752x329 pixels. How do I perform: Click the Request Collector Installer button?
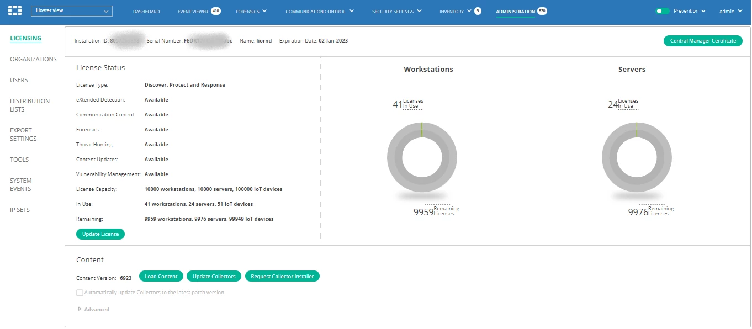[282, 277]
